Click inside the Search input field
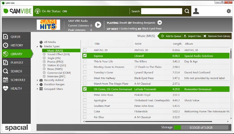The image size is (234, 134). pos(161,11)
